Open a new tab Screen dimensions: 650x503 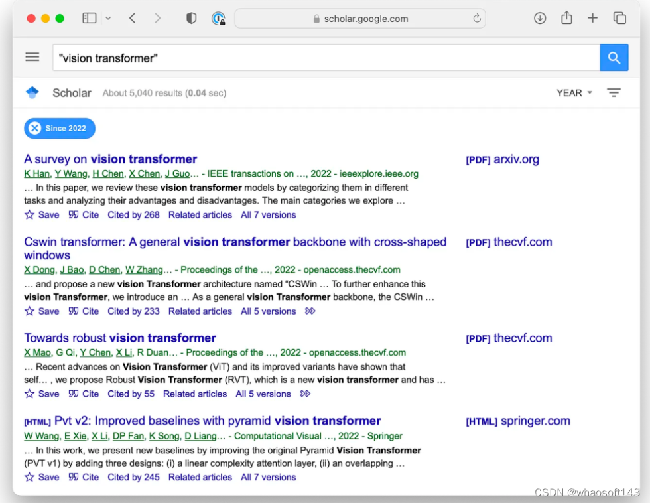(593, 18)
